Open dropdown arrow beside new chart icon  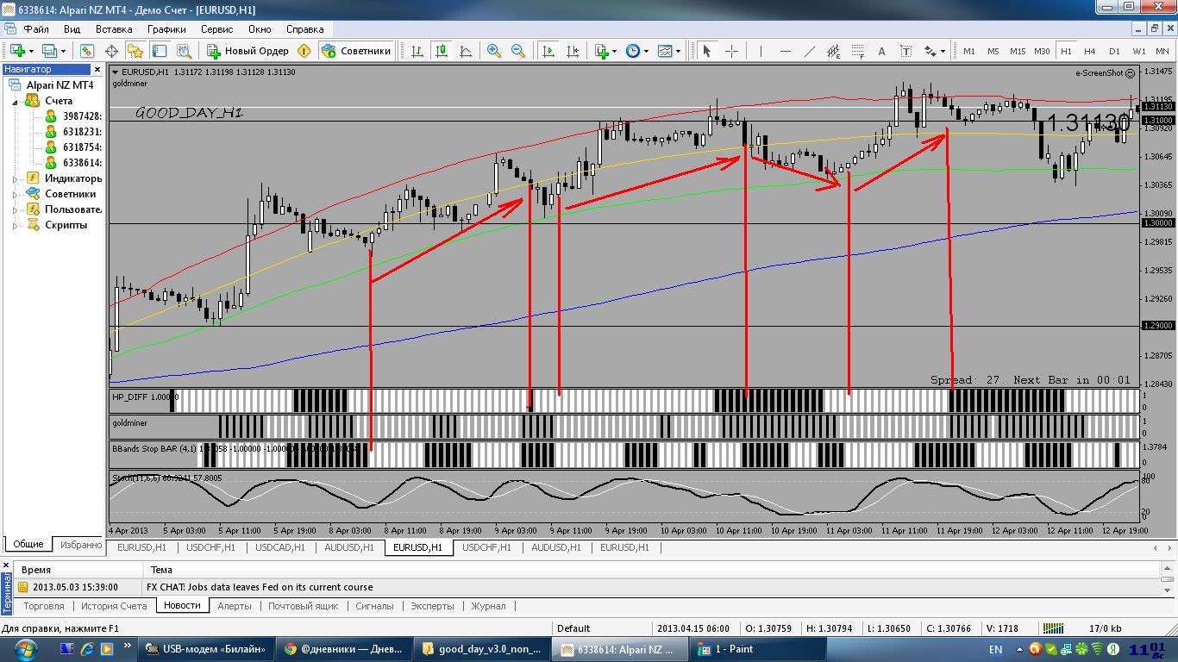[32, 51]
